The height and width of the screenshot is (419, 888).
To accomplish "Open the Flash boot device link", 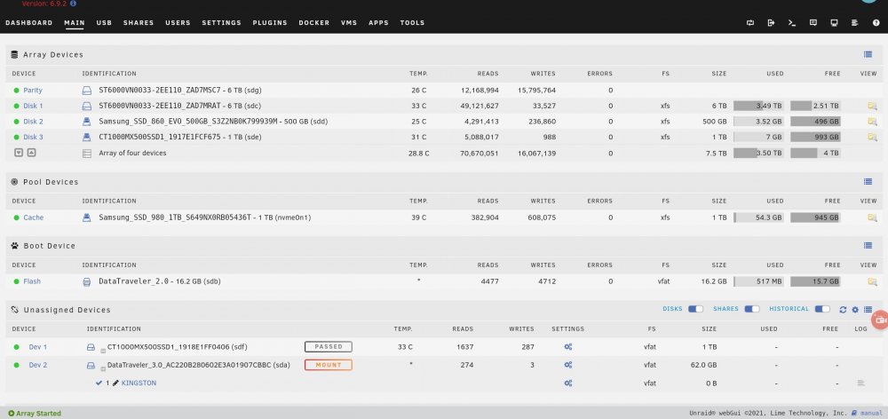I will [32, 281].
